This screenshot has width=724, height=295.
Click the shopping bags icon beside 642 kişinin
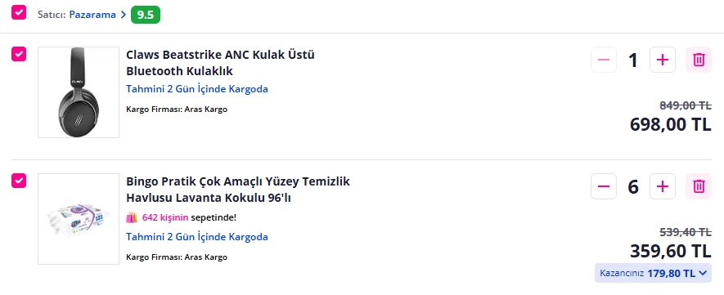click(132, 217)
